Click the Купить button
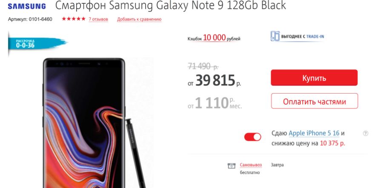Image resolution: width=381 pixels, height=188 pixels. (314, 78)
